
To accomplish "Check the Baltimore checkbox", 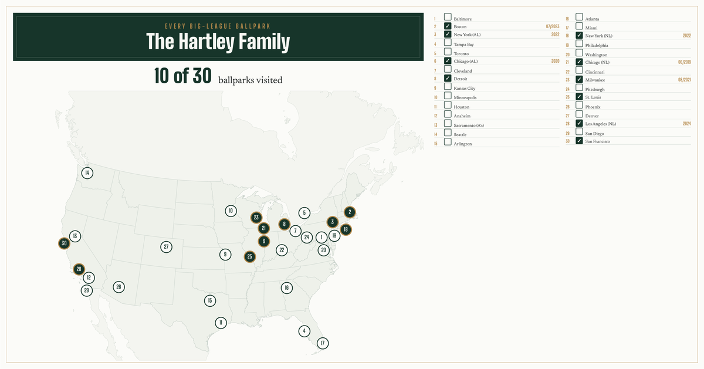I will click(448, 17).
